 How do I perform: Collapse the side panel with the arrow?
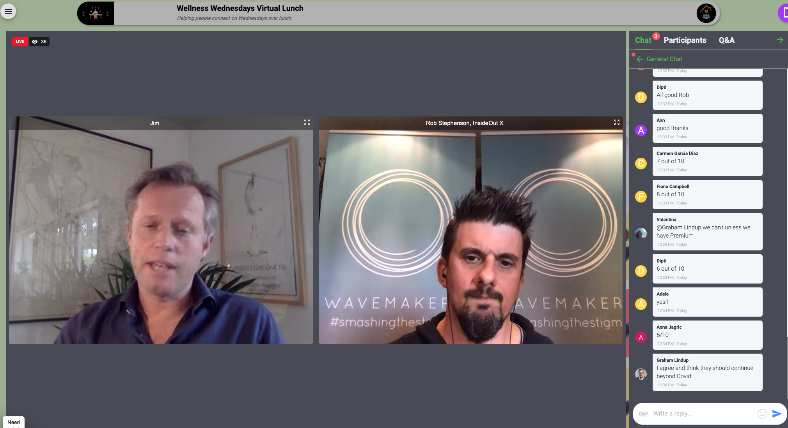click(780, 40)
